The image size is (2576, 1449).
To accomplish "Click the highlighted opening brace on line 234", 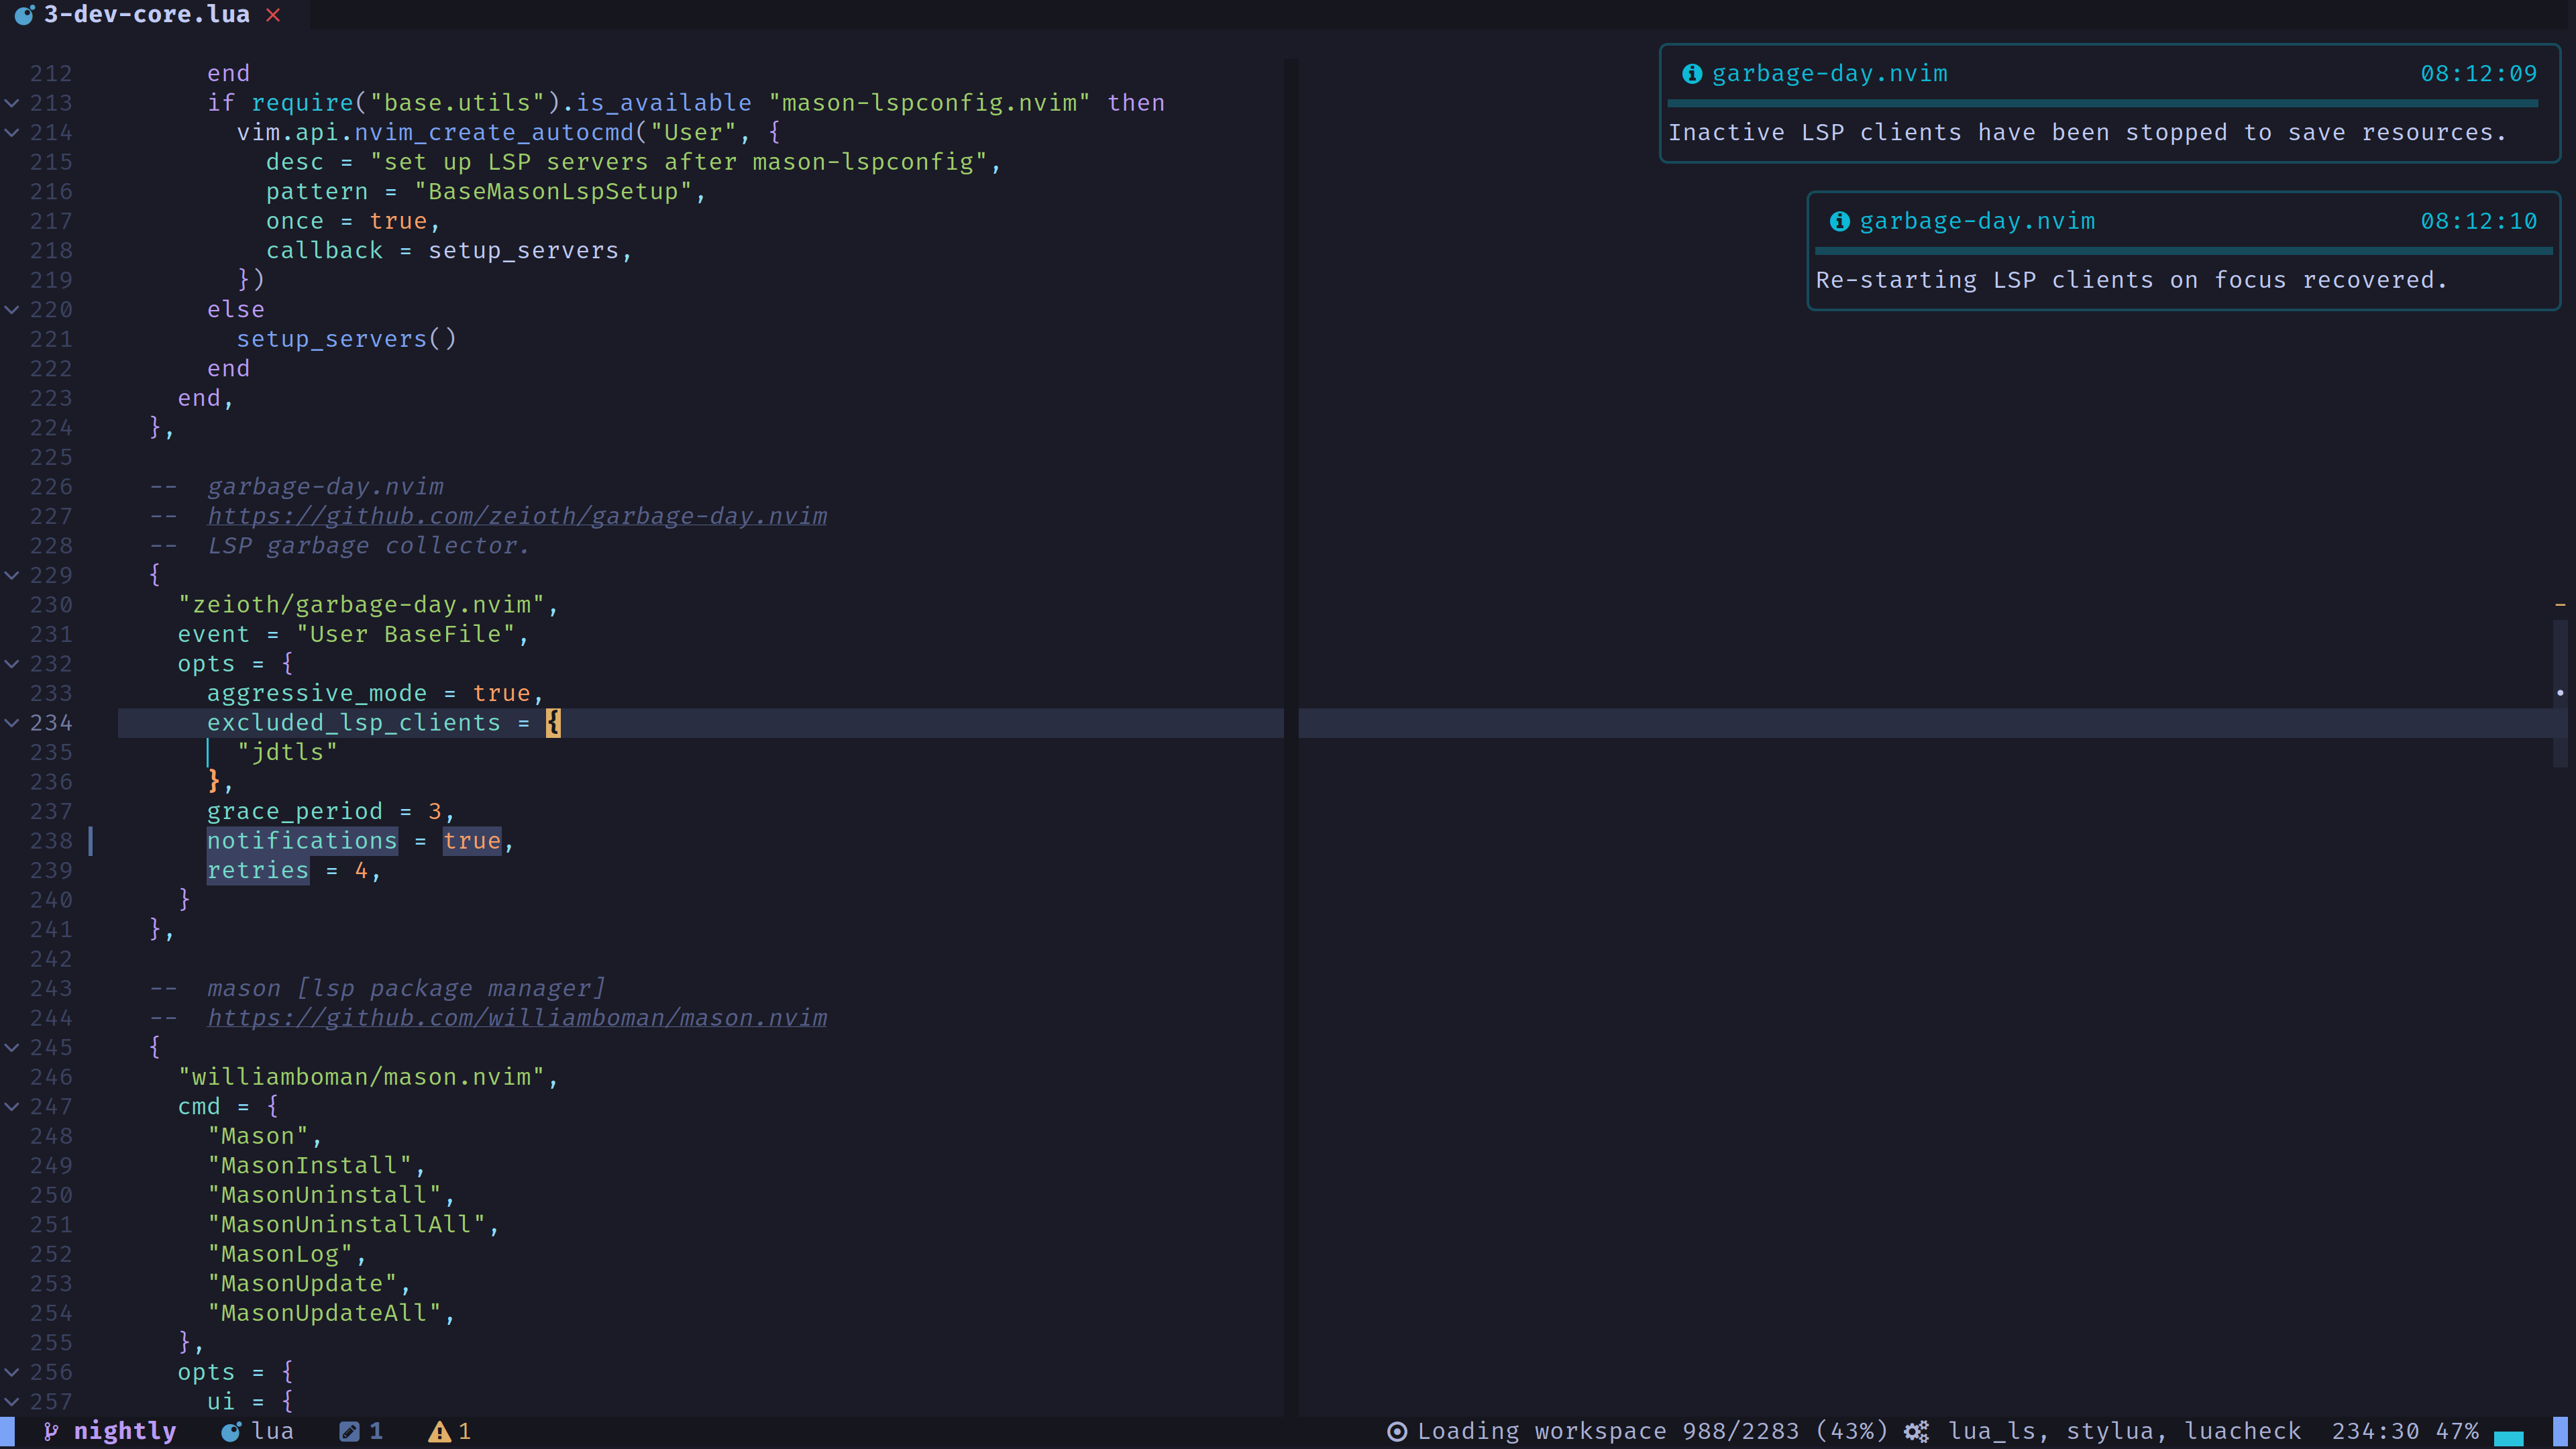I will (x=553, y=723).
